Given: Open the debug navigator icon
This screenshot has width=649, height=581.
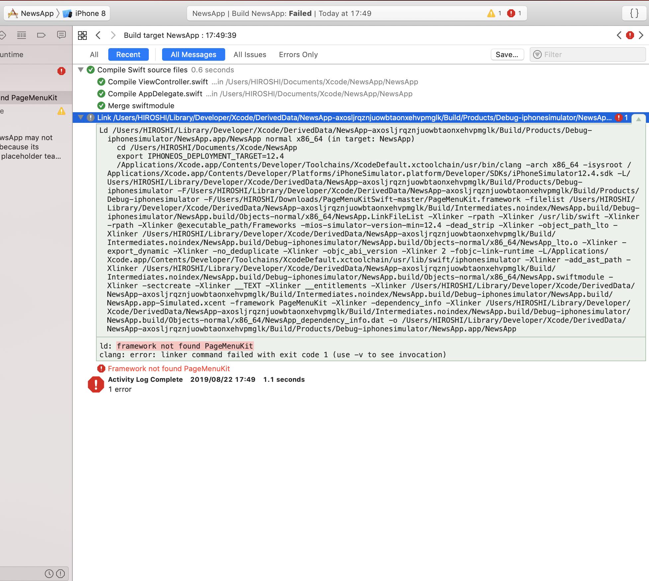Looking at the screenshot, I should [22, 35].
